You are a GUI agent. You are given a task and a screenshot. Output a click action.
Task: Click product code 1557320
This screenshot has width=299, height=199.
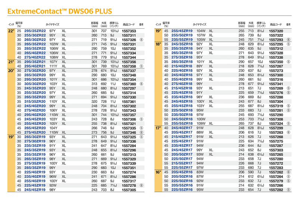276,31
